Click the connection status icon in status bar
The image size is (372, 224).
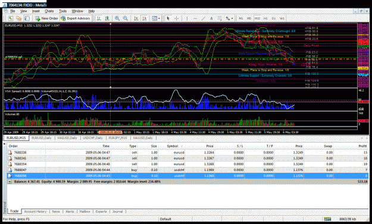[x=327, y=219]
